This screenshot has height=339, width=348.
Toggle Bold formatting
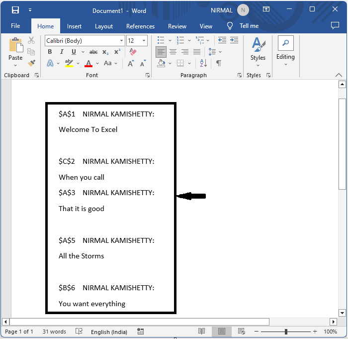pyautogui.click(x=50, y=52)
